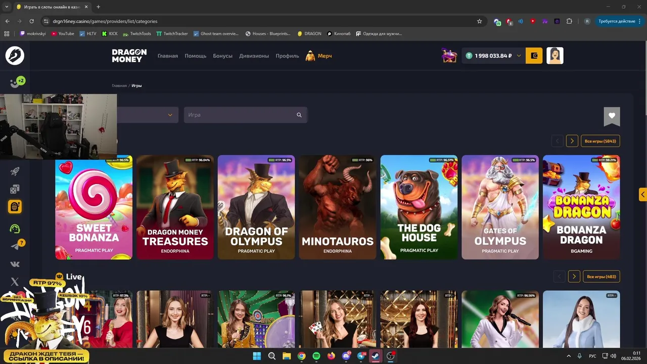Open the РУС language indicator in tray

click(592, 356)
